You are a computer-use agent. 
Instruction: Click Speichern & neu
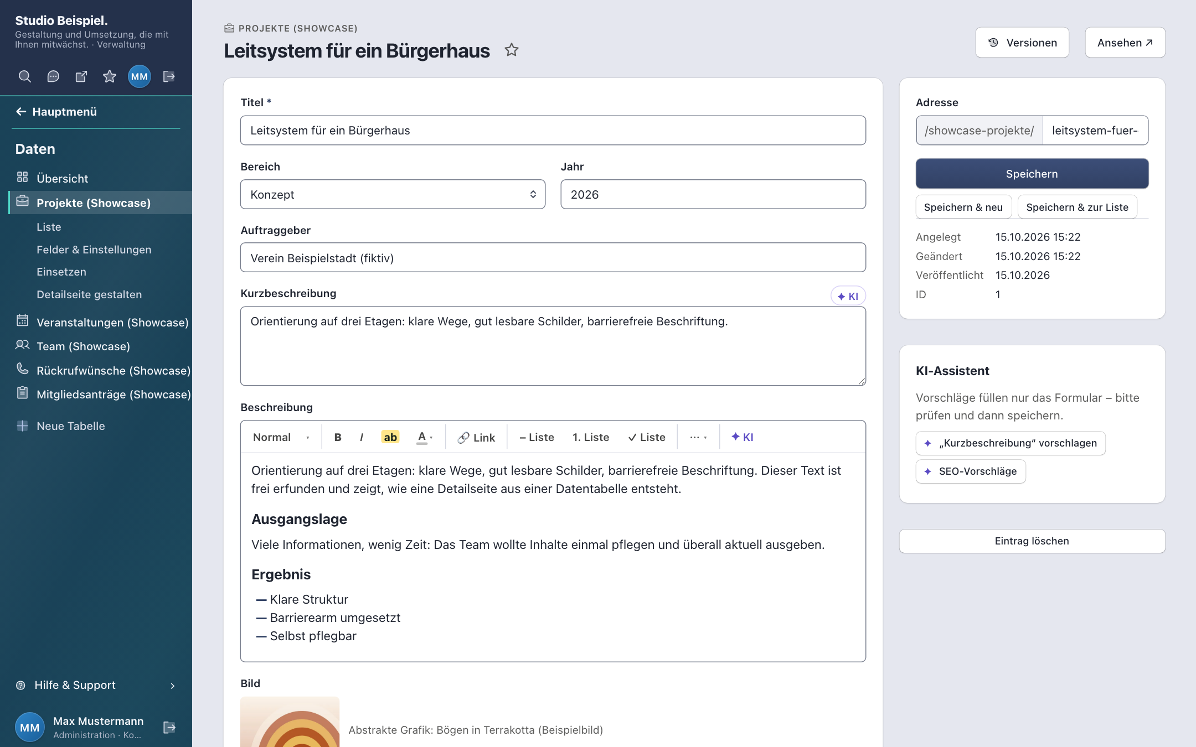[963, 207]
